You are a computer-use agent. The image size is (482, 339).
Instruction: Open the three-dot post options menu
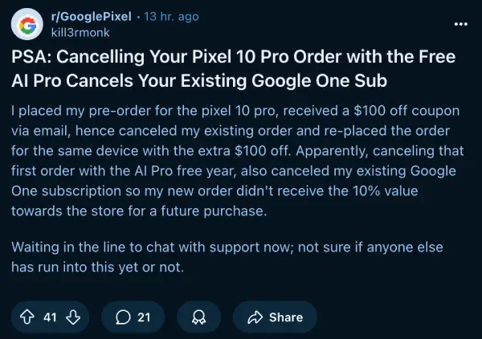pos(461,24)
